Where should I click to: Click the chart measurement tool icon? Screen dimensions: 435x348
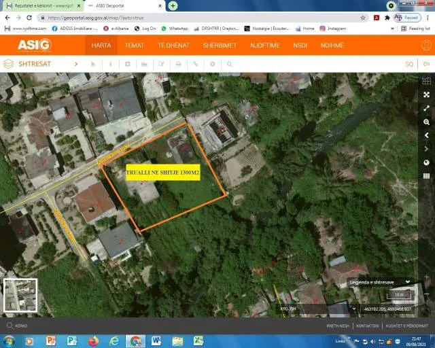(x=144, y=64)
